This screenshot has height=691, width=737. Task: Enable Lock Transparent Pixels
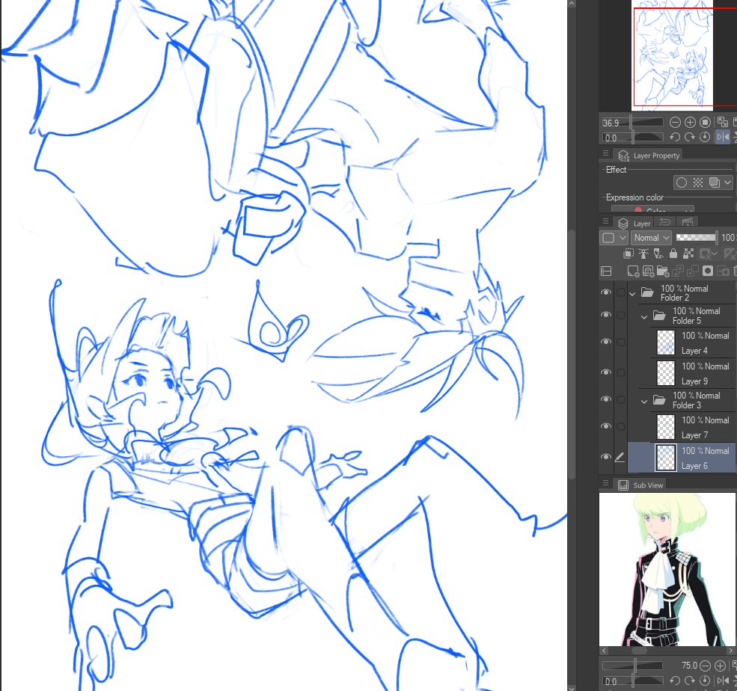pyautogui.click(x=689, y=253)
